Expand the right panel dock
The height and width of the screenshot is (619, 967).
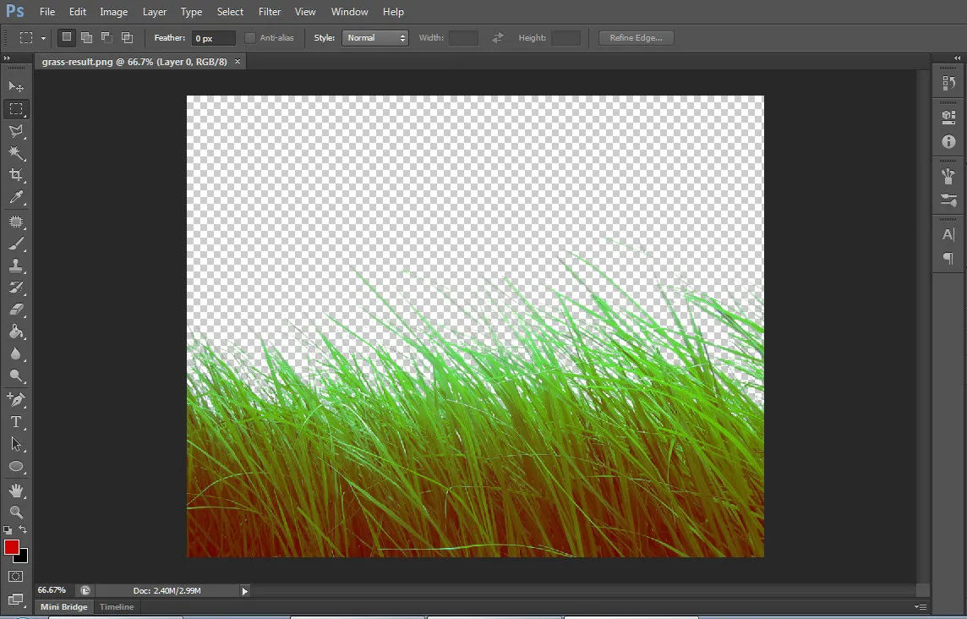[958, 58]
